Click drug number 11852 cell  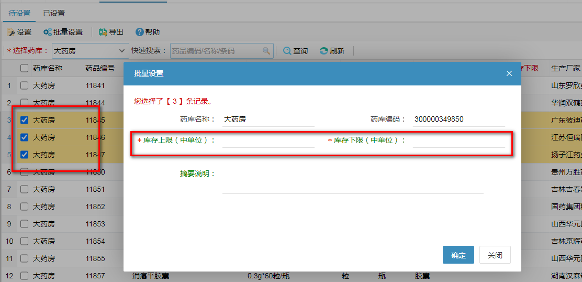click(95, 207)
